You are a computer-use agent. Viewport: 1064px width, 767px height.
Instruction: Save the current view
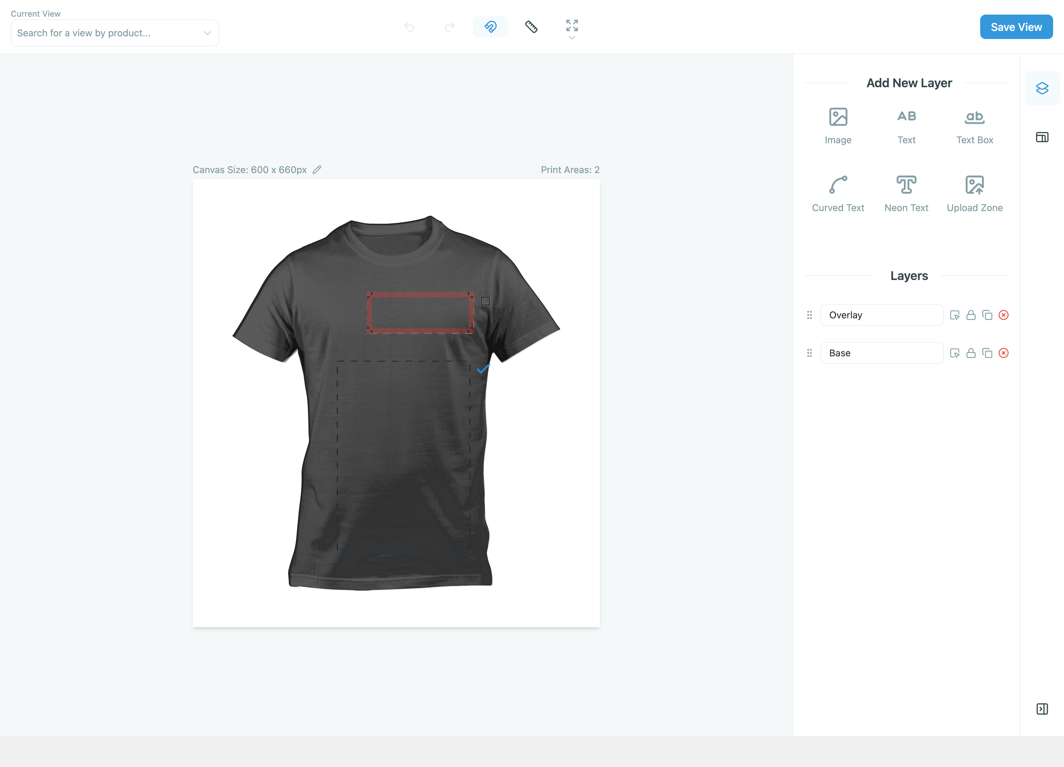1016,27
